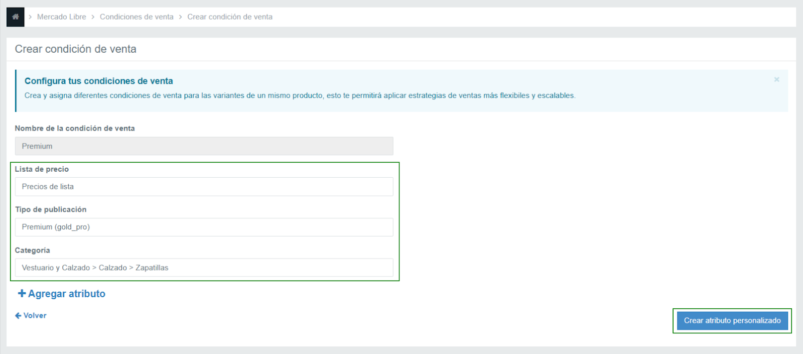Screen dimensions: 803x354
Task: Click the Crear condición de venta page heading
Action: 76,49
